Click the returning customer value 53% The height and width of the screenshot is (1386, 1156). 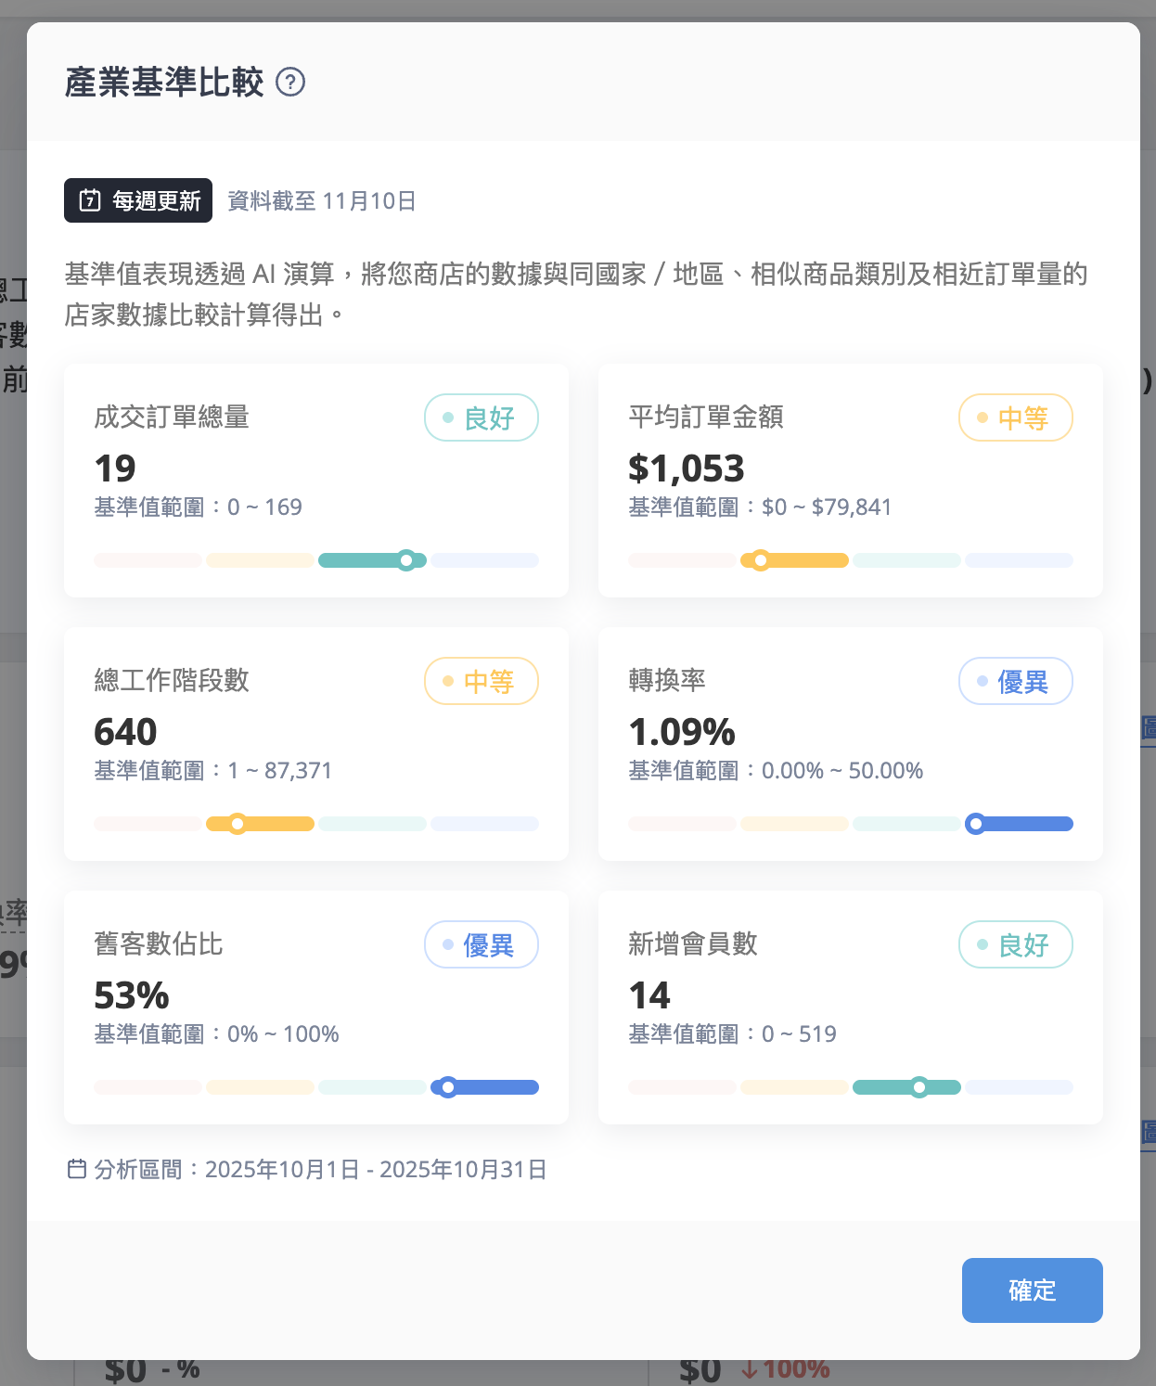pos(132,995)
